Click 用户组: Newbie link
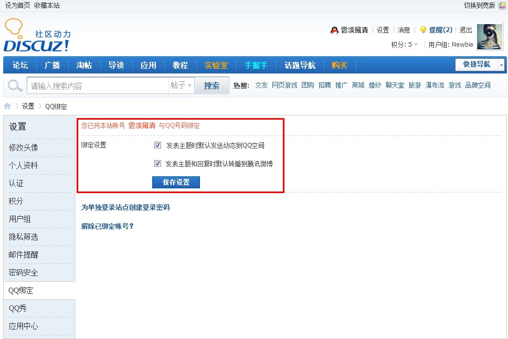 coord(451,45)
